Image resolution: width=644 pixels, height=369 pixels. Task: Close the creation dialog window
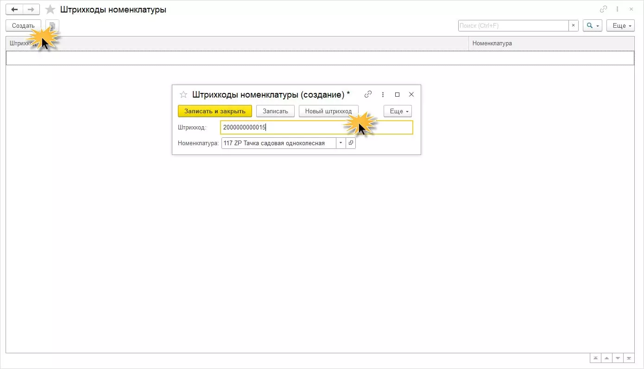click(411, 94)
